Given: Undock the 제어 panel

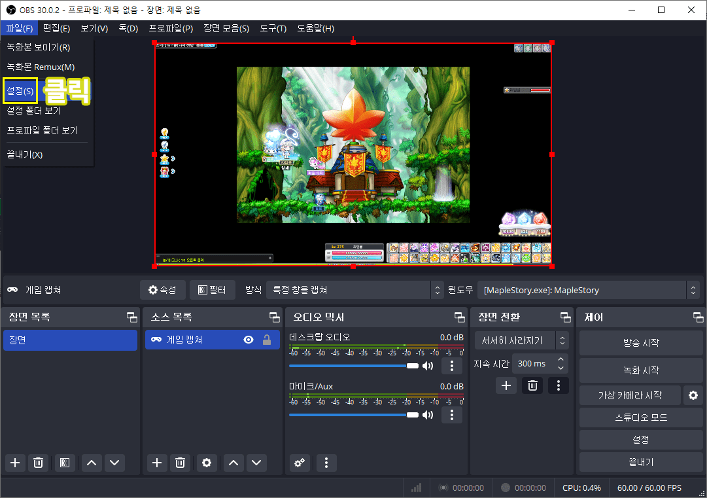Looking at the screenshot, I should [x=698, y=317].
